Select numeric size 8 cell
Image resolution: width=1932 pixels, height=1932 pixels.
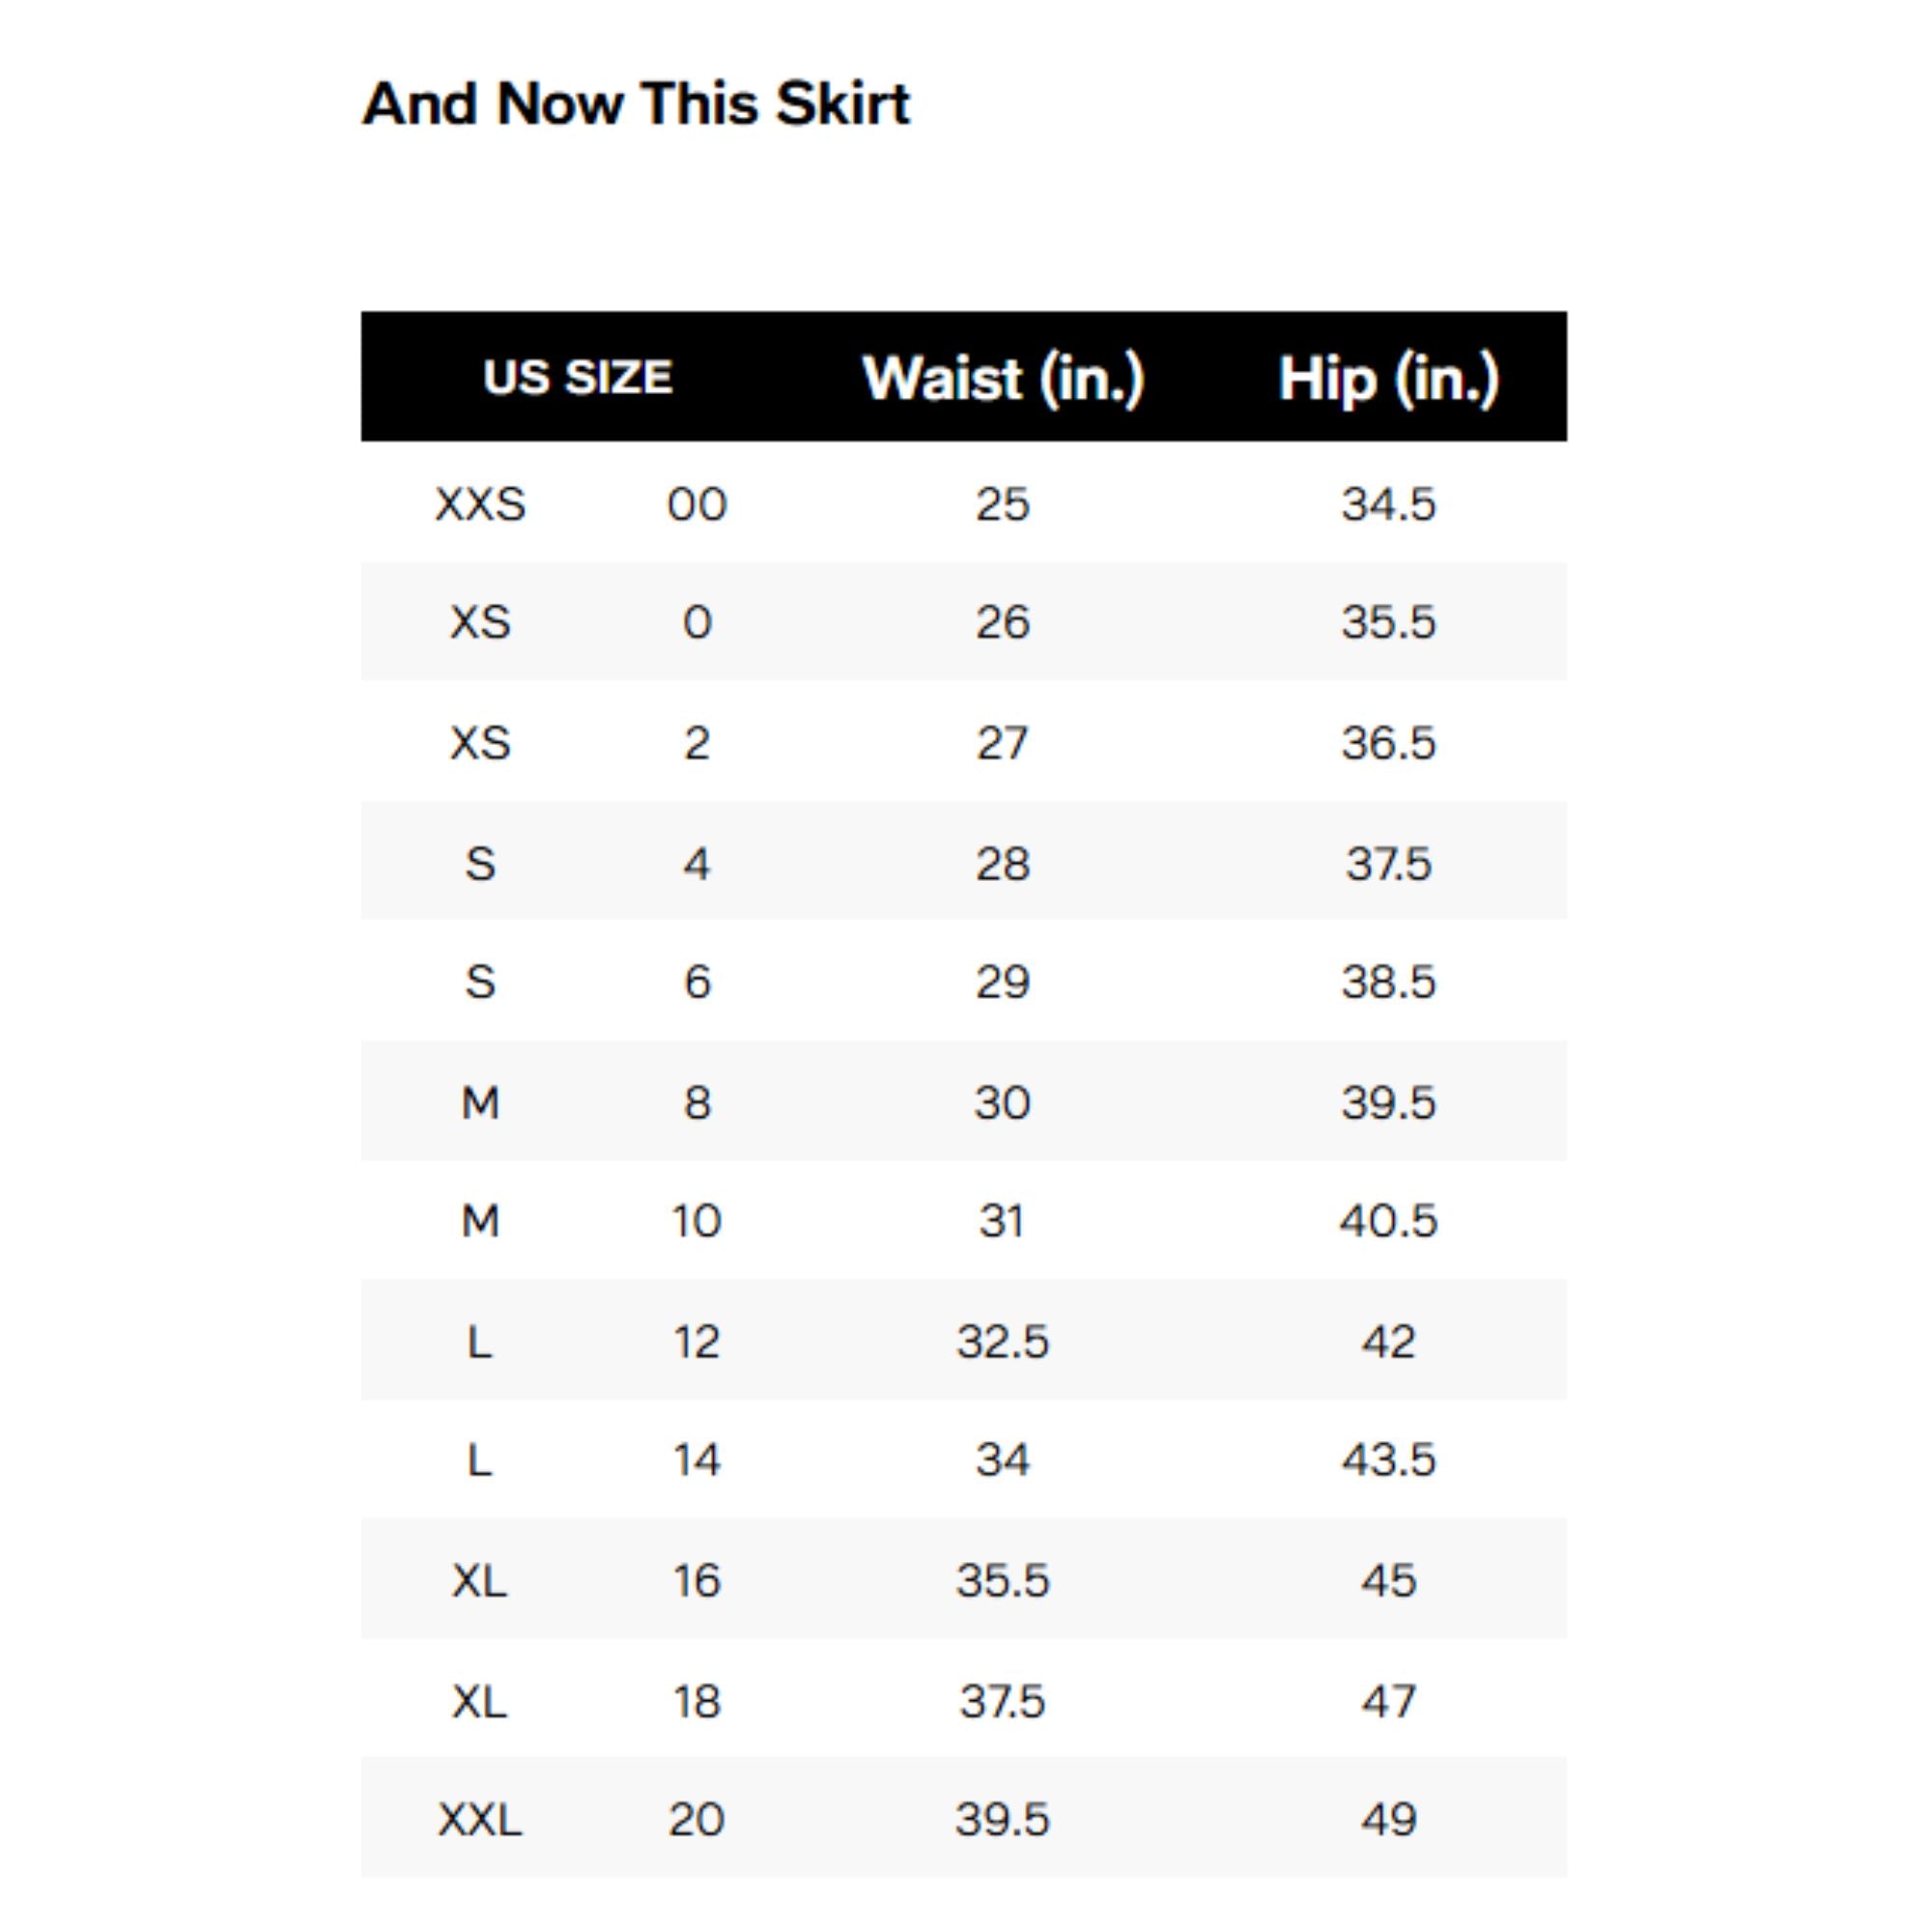coord(697,1102)
